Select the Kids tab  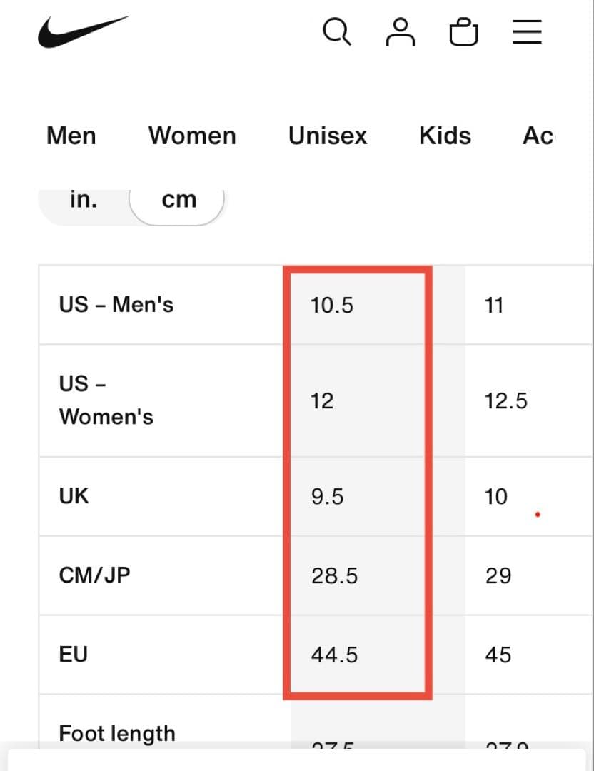(445, 136)
